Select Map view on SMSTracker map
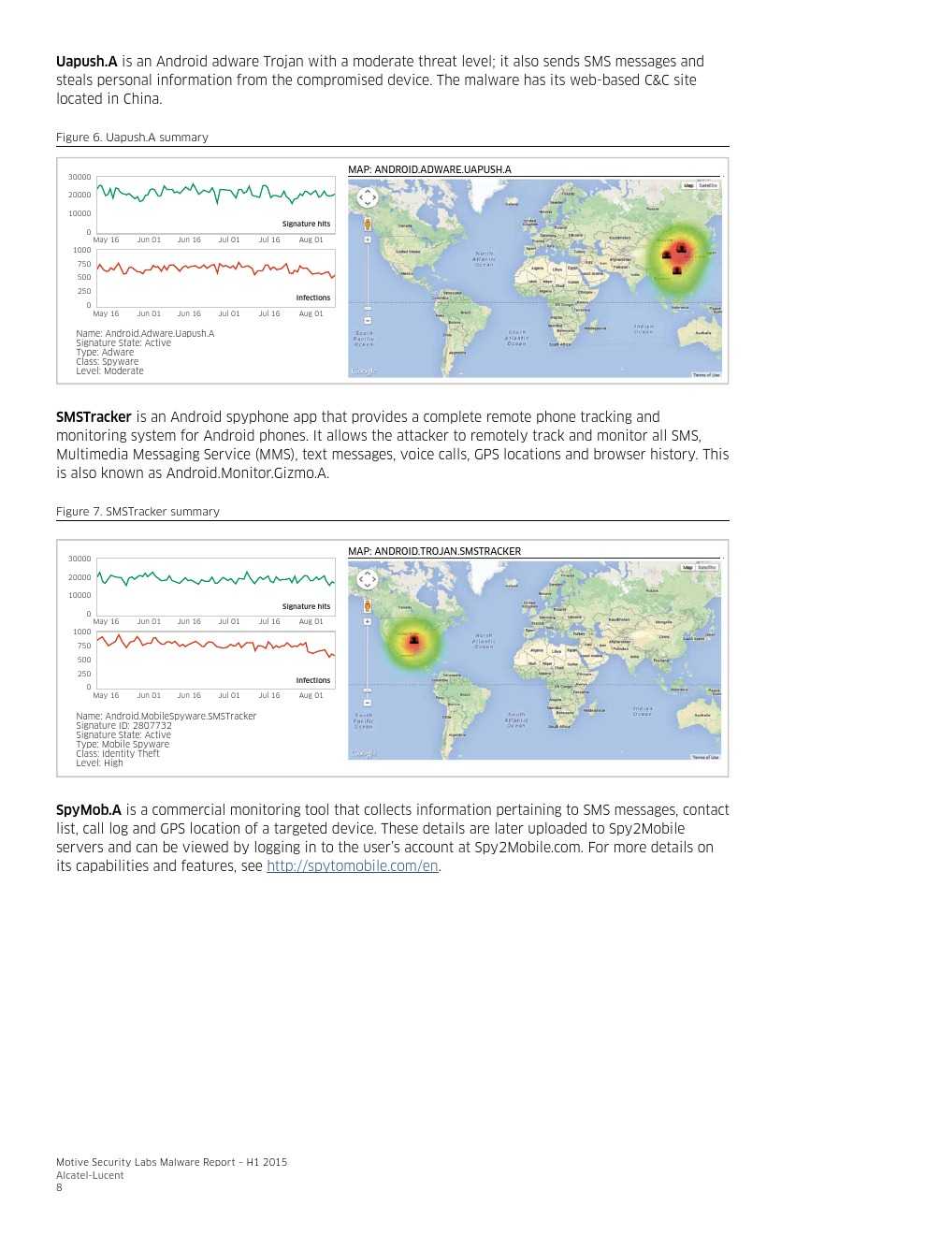The width and height of the screenshot is (926, 1235). point(687,567)
